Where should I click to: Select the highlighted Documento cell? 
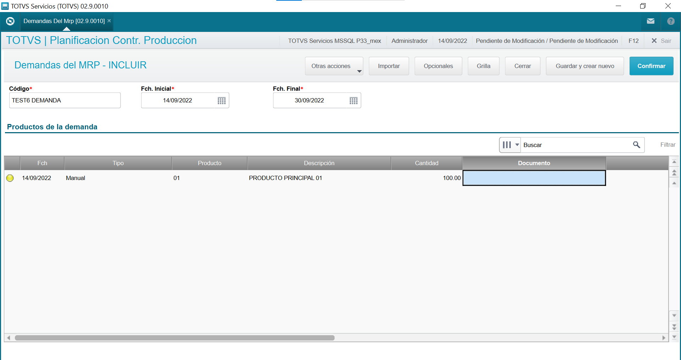tap(534, 178)
